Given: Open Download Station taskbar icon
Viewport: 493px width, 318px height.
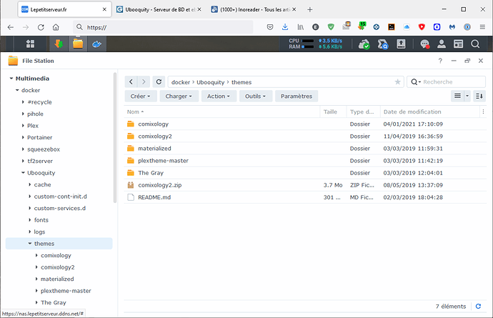Looking at the screenshot, I should pyautogui.click(x=59, y=44).
